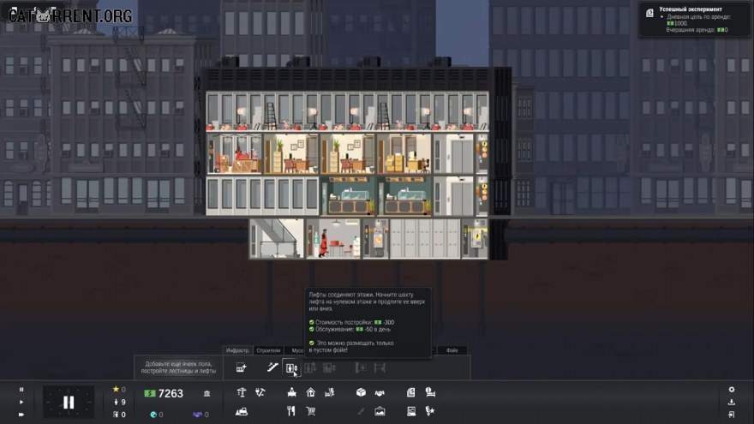This screenshot has width=754, height=424.
Task: Switch to the Строители tab
Action: 268,350
